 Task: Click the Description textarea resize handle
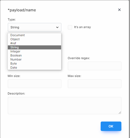click(120, 113)
